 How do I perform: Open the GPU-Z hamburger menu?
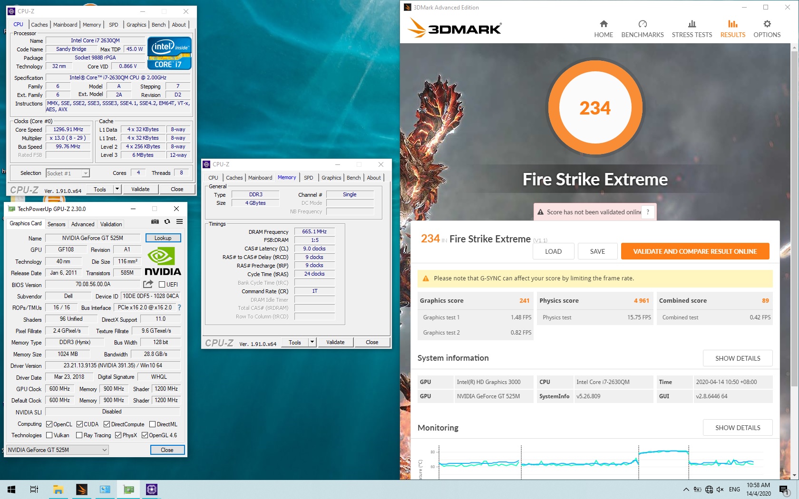179,221
